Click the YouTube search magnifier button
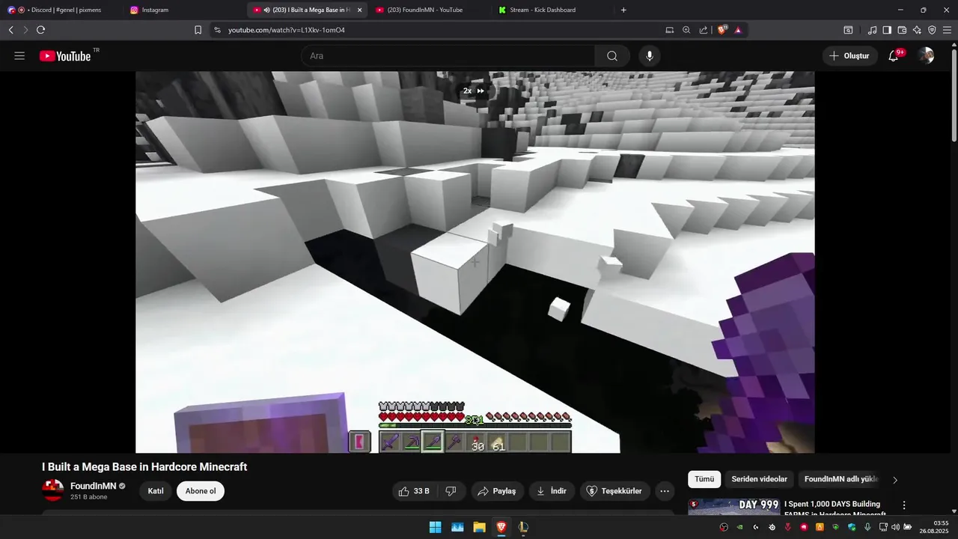The width and height of the screenshot is (958, 539). click(612, 56)
